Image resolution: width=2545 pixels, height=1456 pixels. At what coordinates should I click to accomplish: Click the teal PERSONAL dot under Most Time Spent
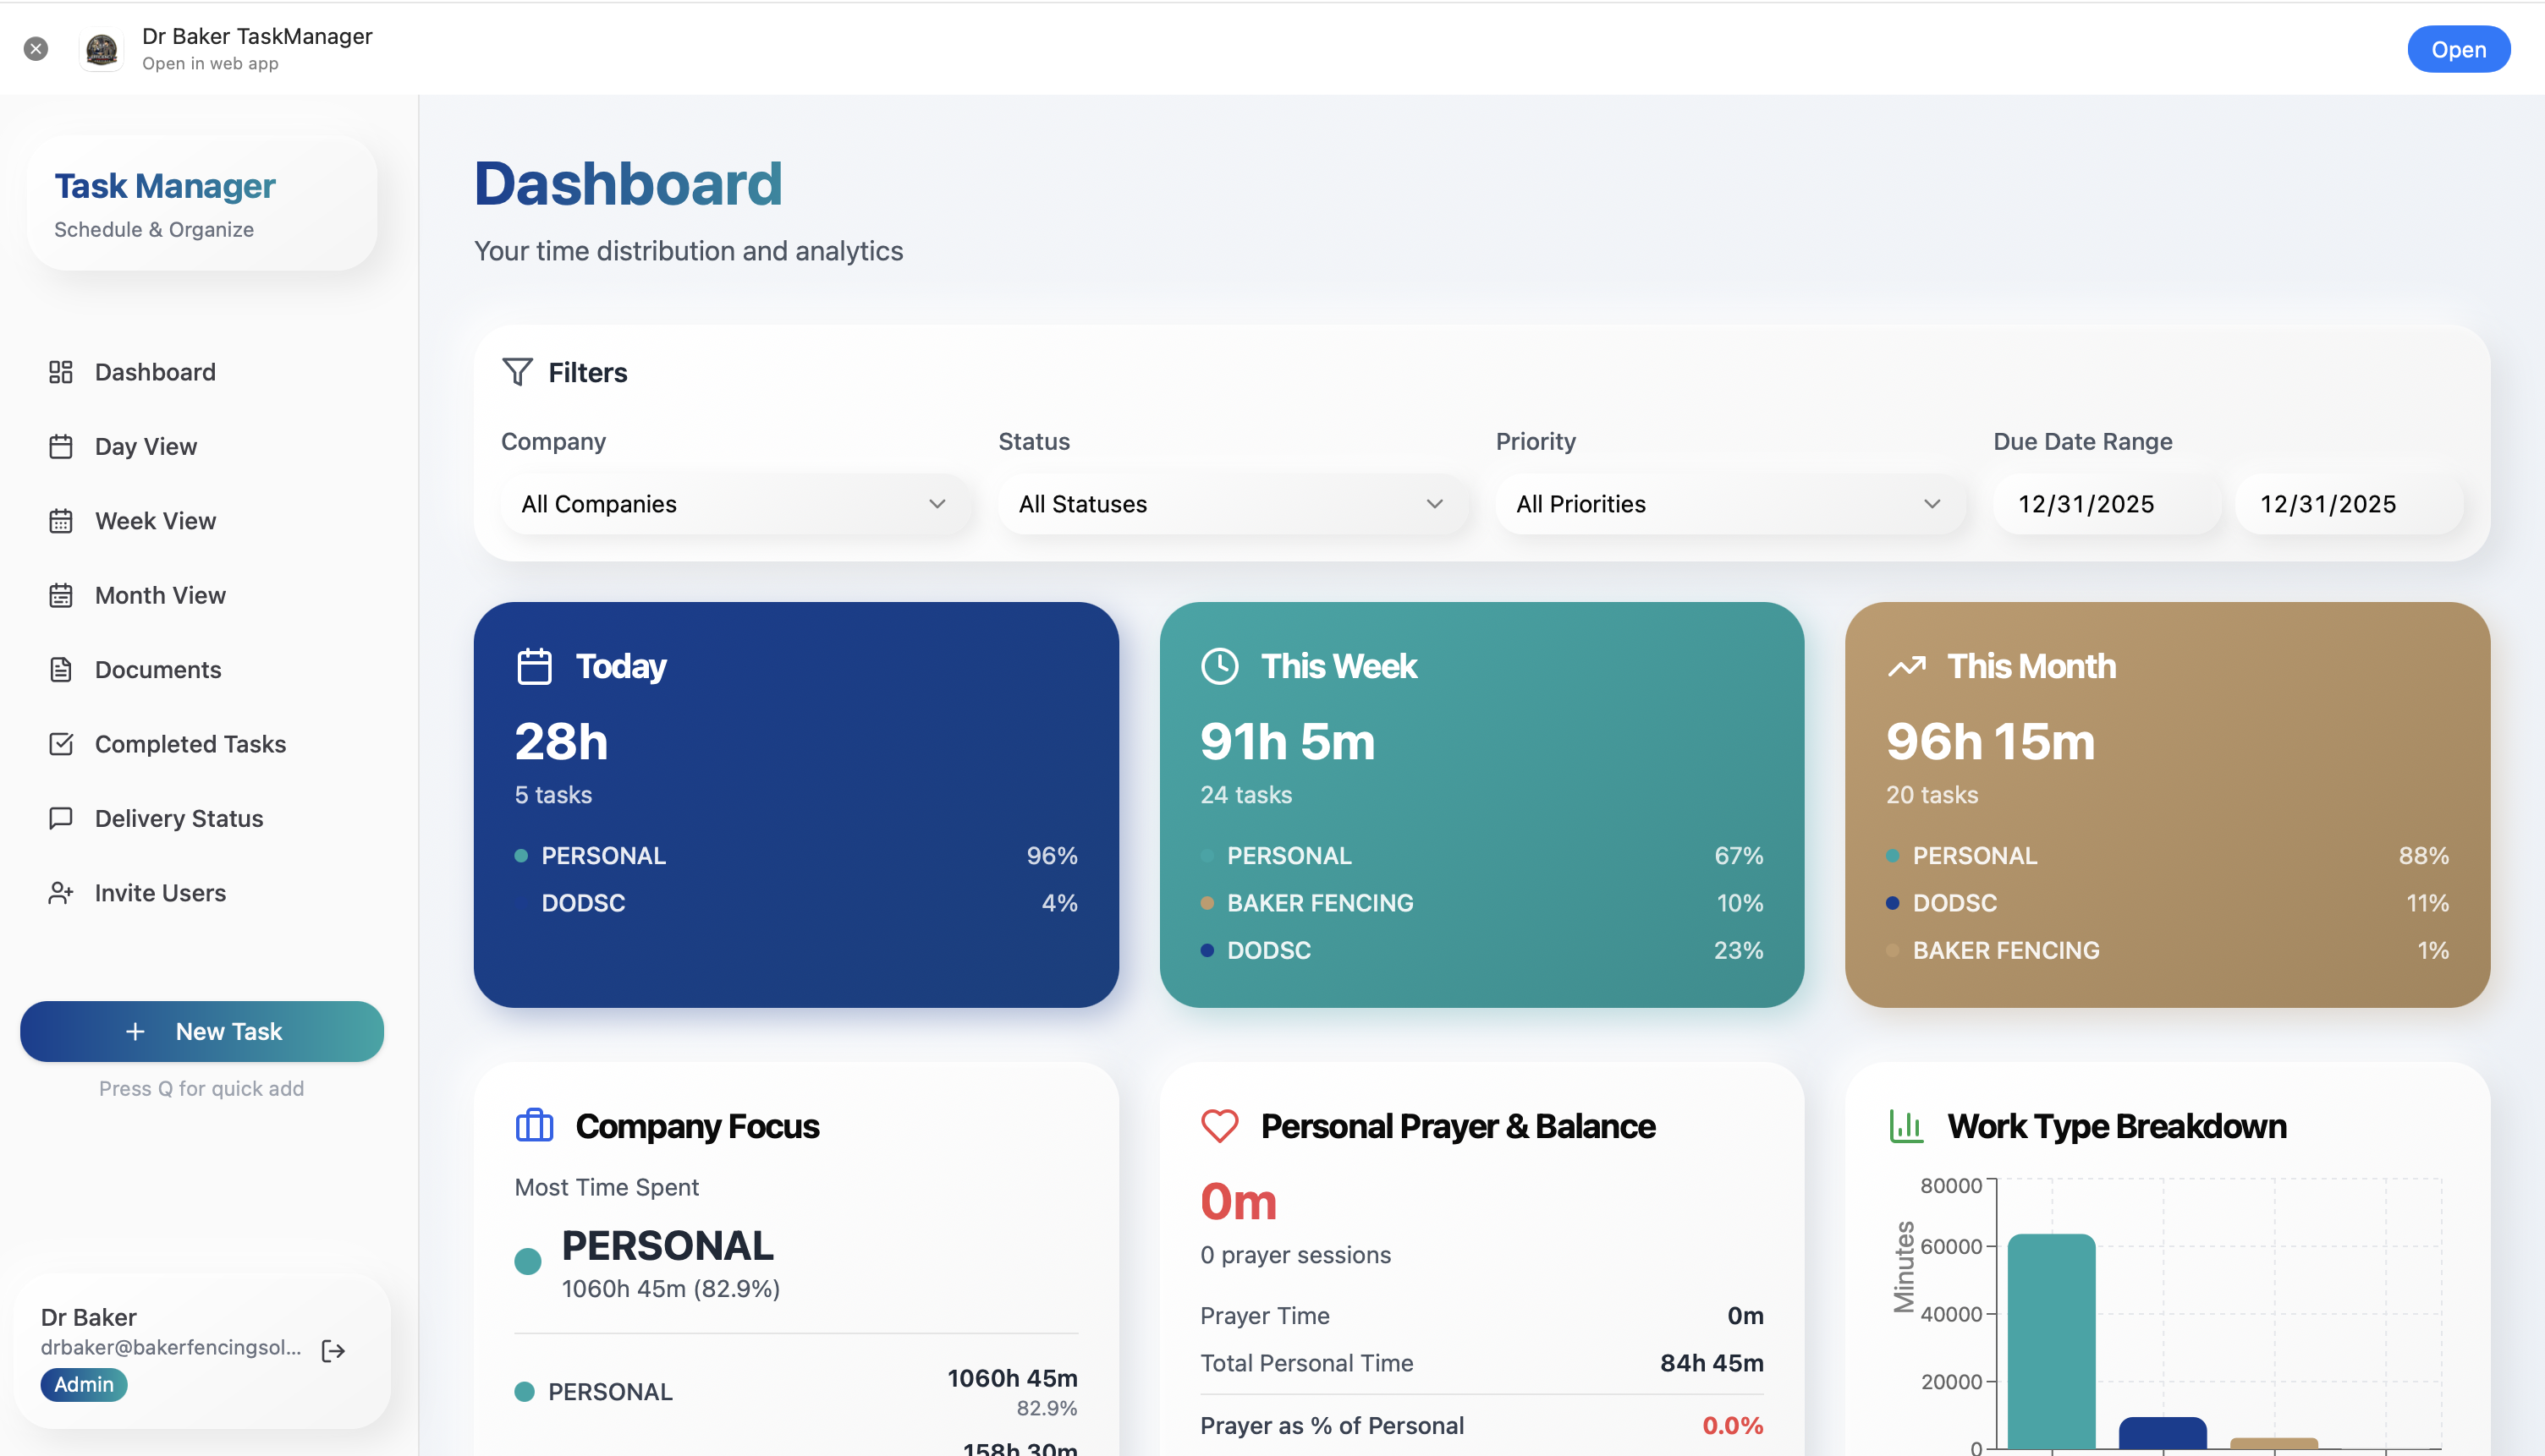pos(527,1261)
